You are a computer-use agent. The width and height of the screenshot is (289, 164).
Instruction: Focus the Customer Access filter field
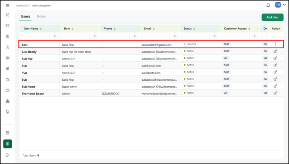(236, 37)
